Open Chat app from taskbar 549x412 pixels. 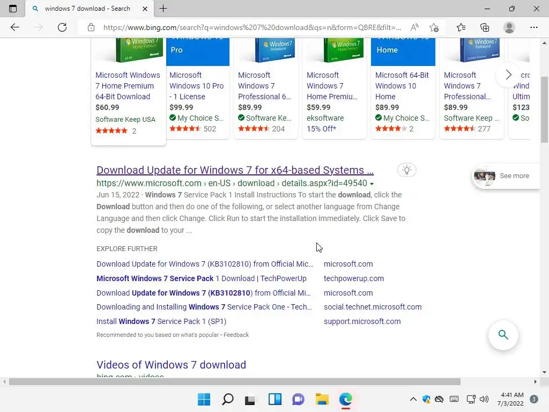tap(298, 399)
